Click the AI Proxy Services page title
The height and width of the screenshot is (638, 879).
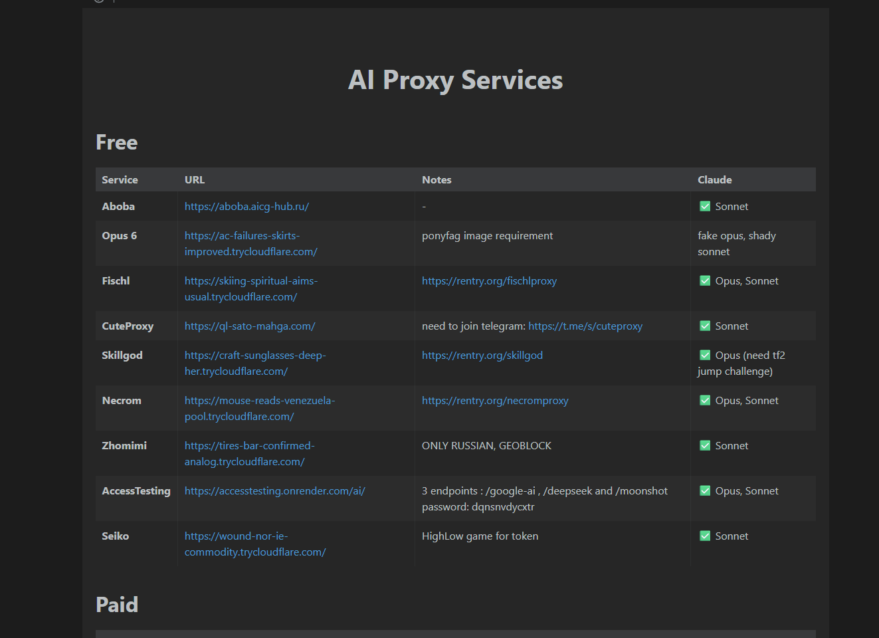click(x=455, y=80)
